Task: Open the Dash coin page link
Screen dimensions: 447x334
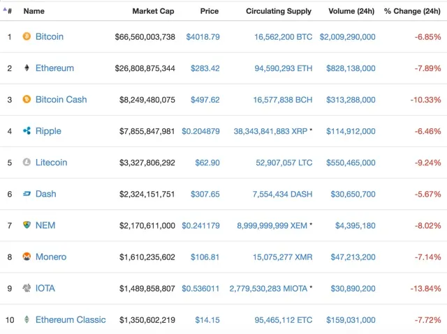Action: [x=45, y=194]
